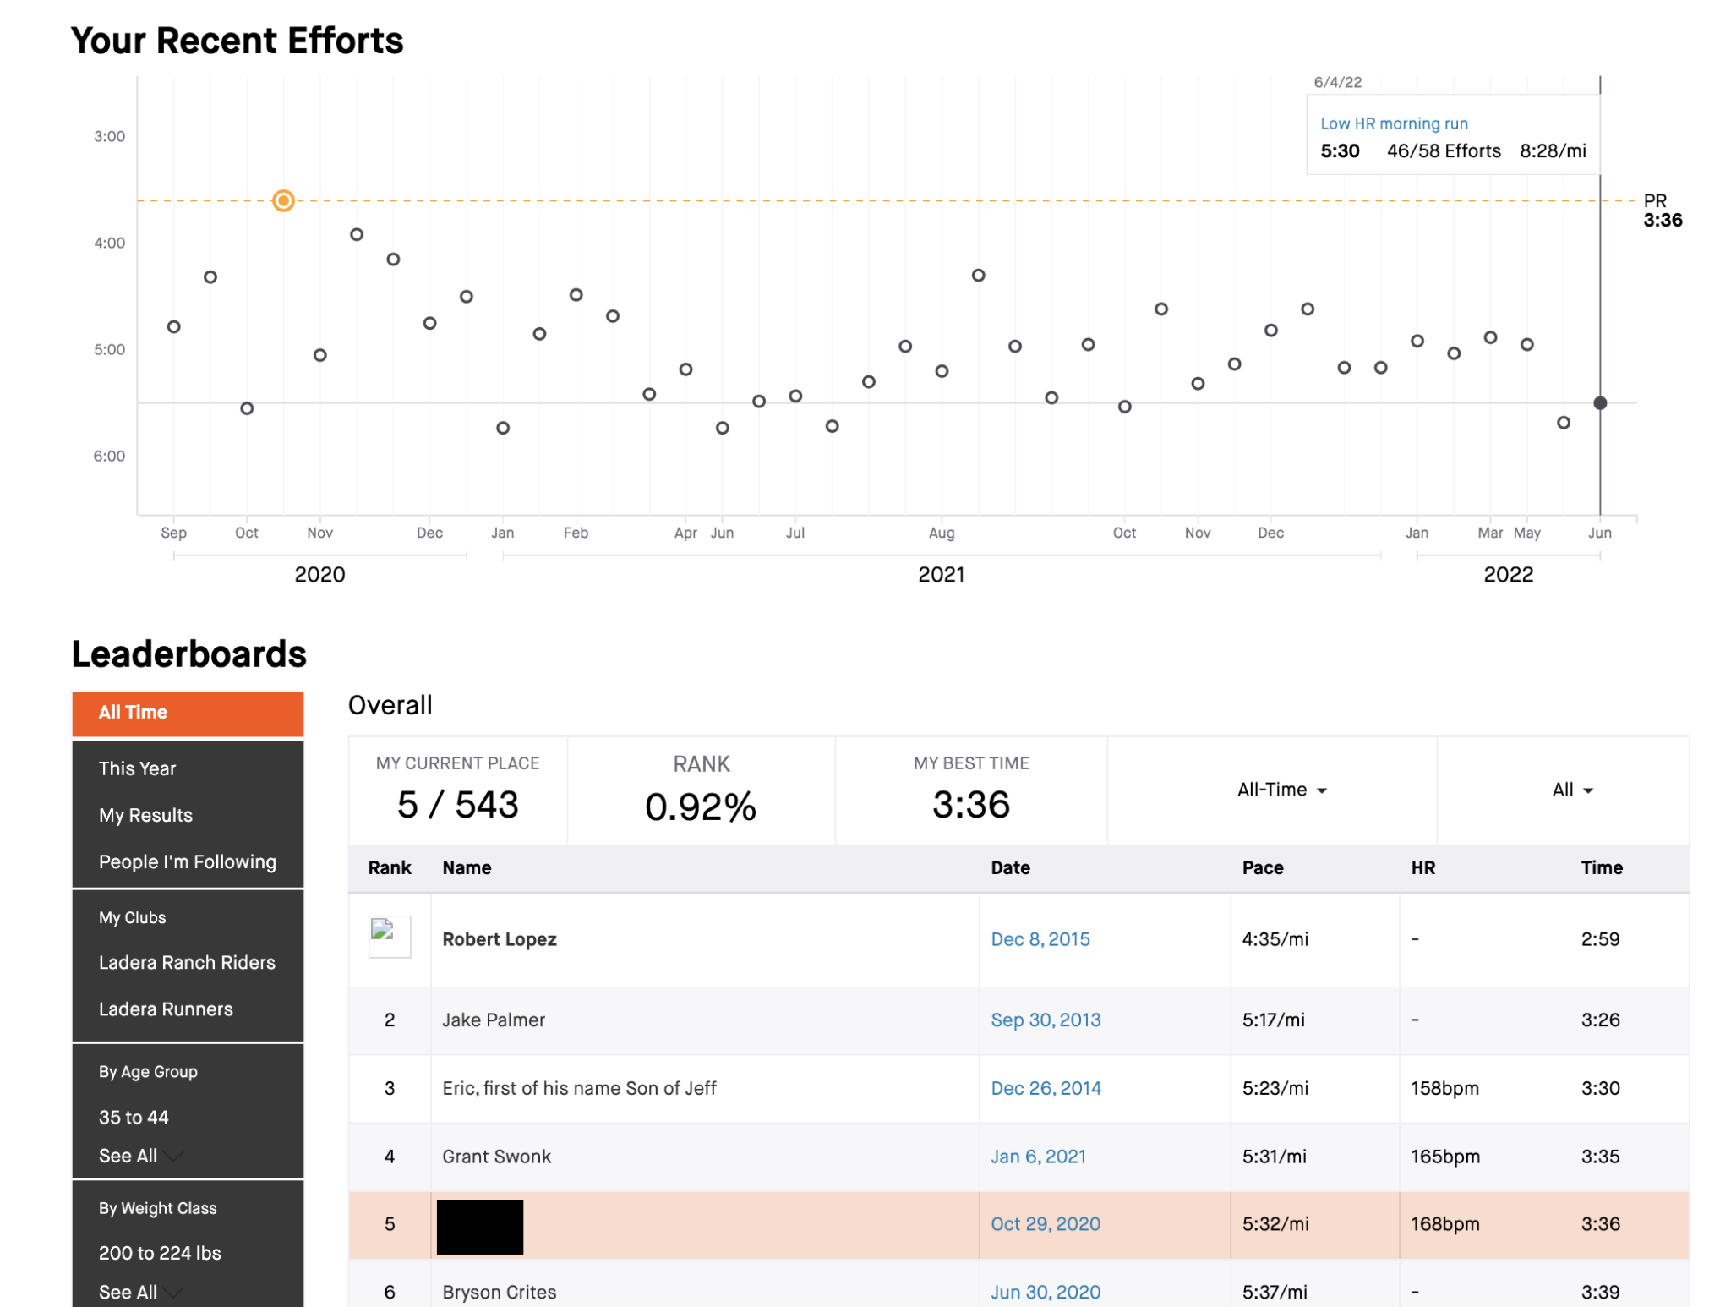Open the "Low HR morning run" activity link

coord(1394,123)
